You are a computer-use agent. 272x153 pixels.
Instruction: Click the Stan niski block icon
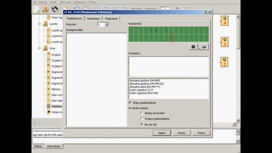click(x=48, y=100)
